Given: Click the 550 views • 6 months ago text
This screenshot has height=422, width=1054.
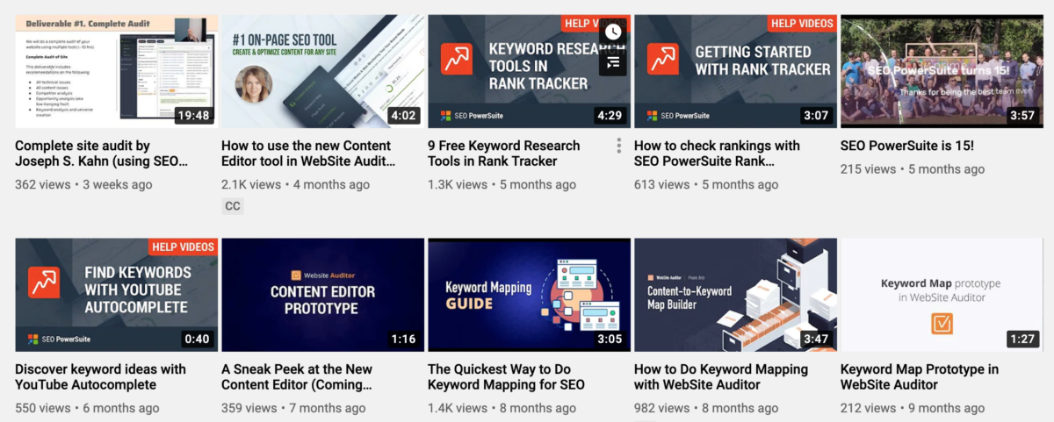Looking at the screenshot, I should [x=87, y=408].
